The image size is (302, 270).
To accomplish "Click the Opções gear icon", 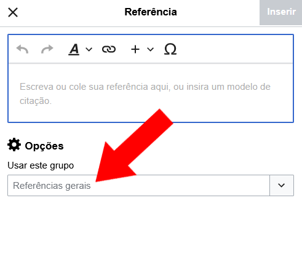I will click(x=14, y=145).
